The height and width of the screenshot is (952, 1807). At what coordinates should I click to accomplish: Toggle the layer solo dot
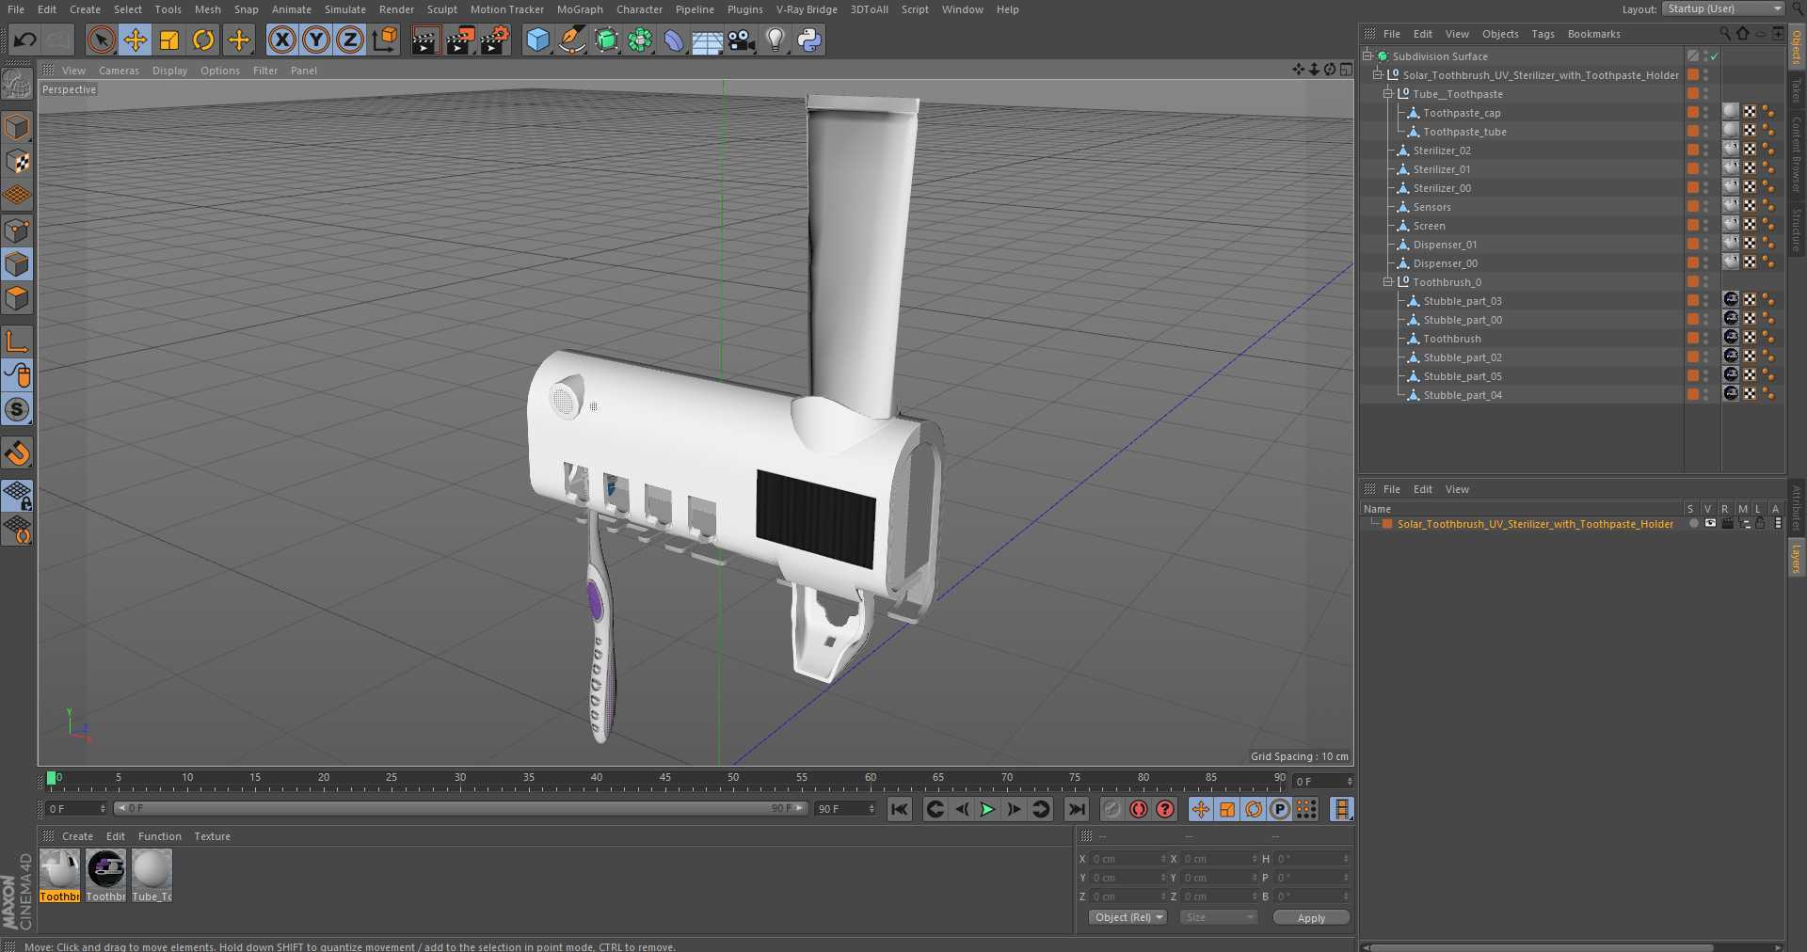click(x=1693, y=524)
